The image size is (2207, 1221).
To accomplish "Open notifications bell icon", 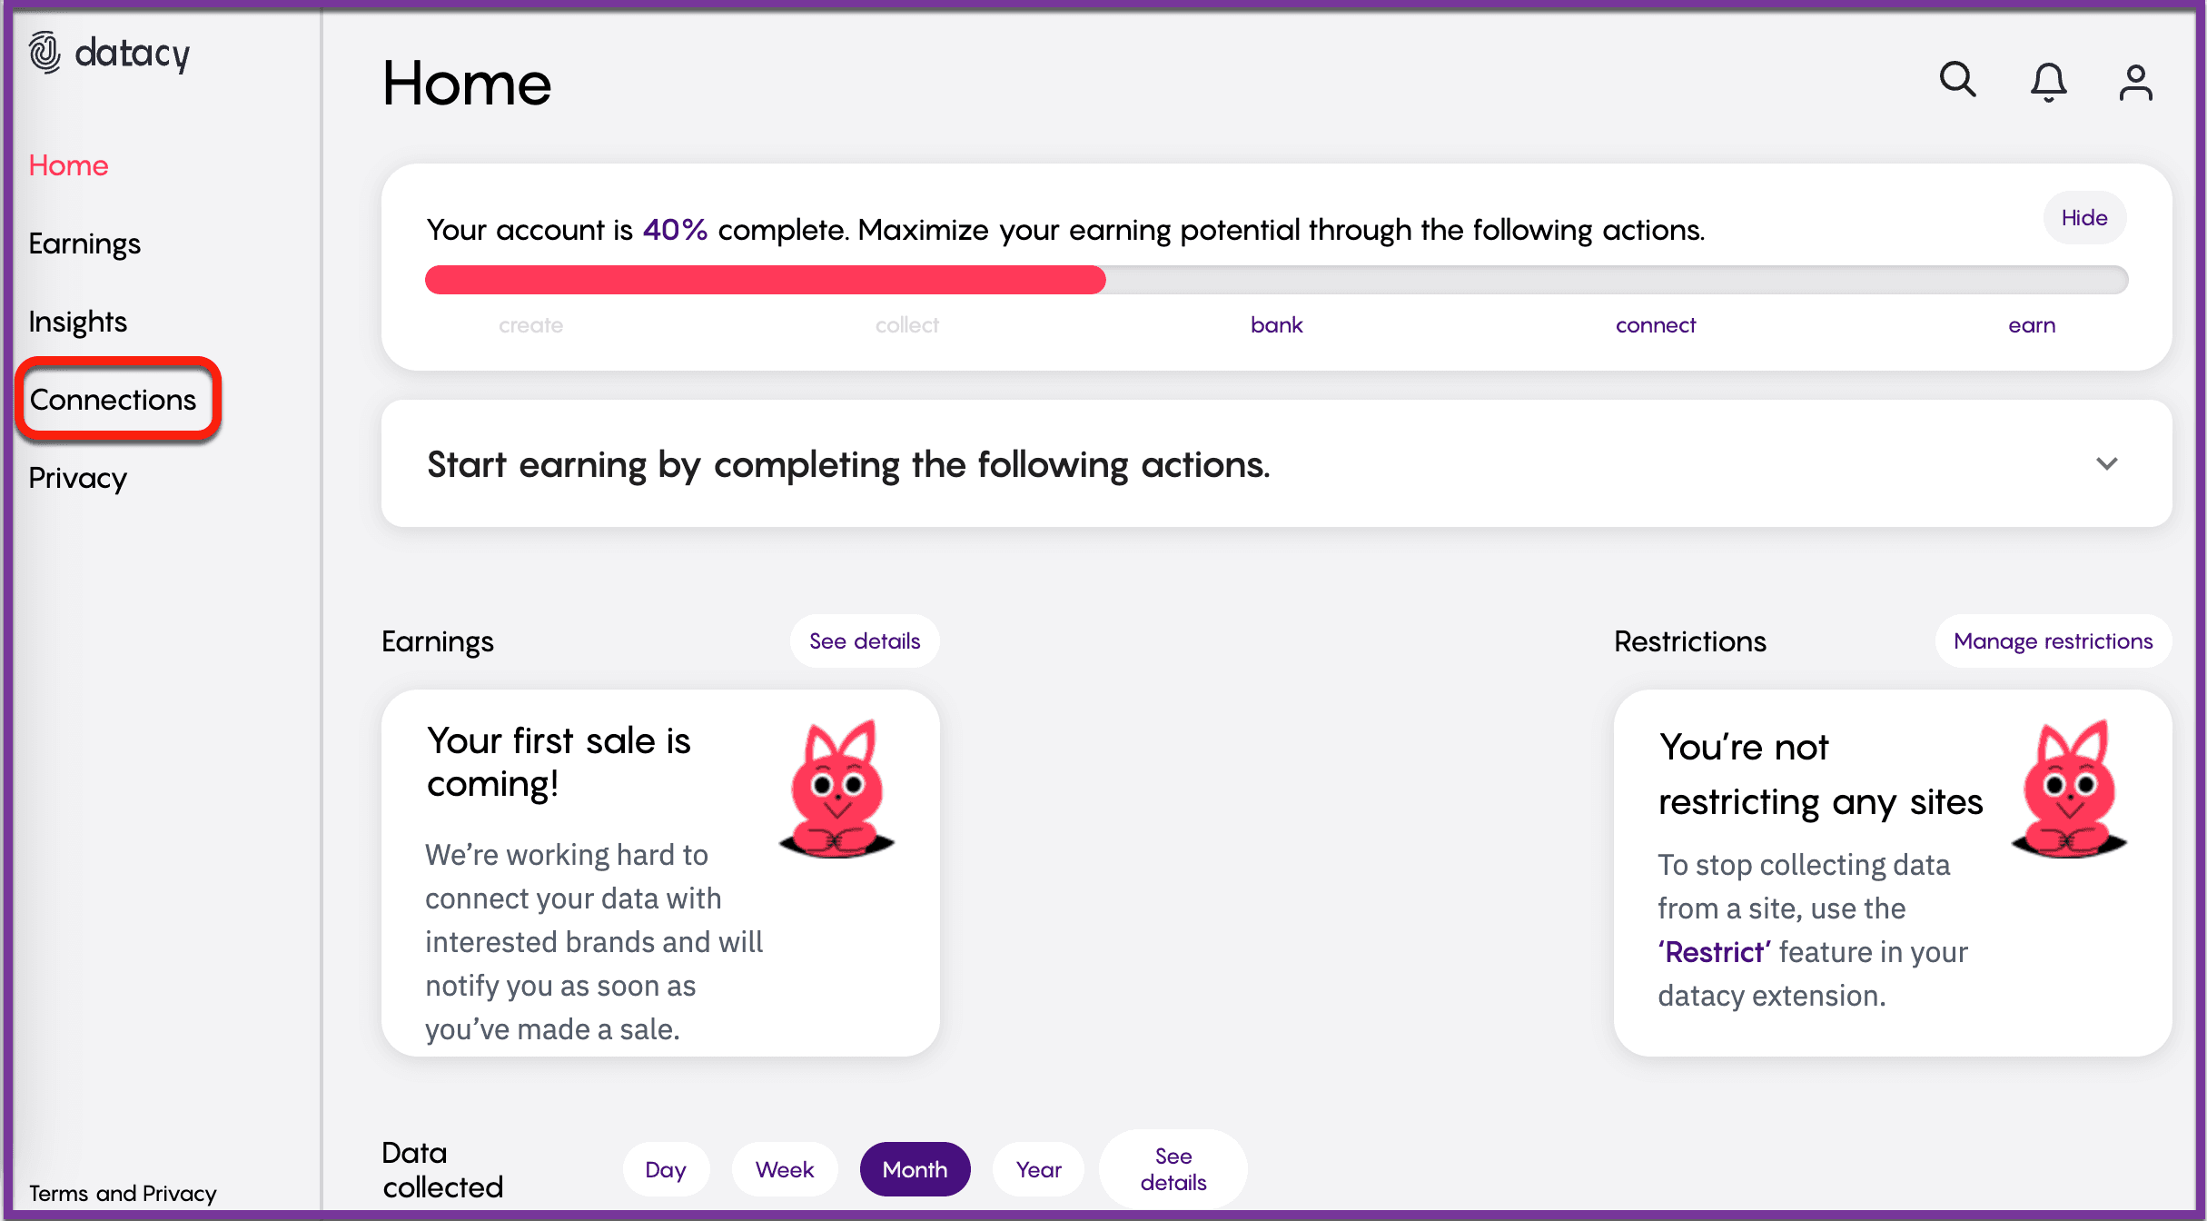I will tap(2048, 83).
